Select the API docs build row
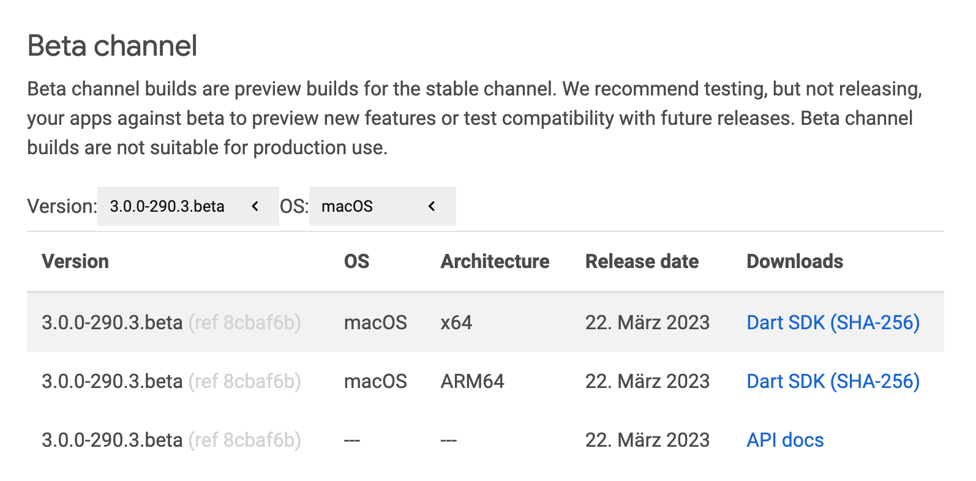976x481 pixels. [x=429, y=439]
